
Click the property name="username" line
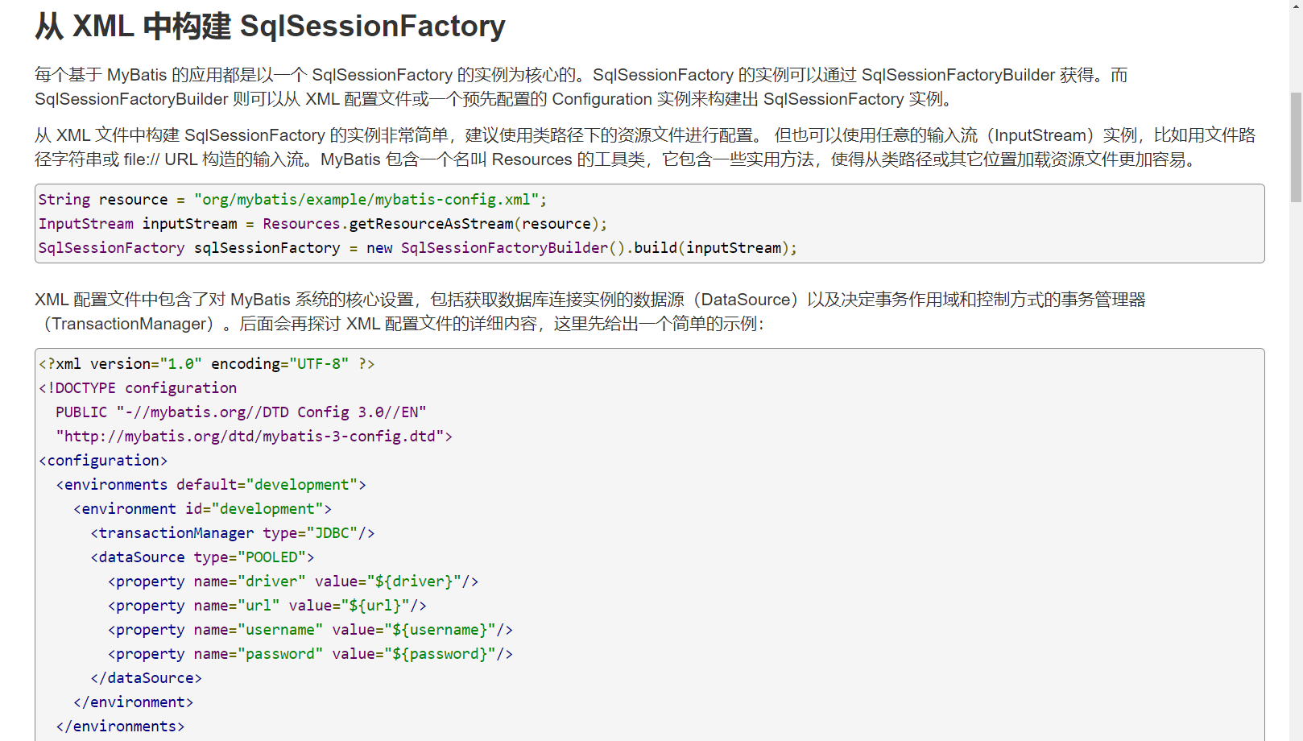310,630
